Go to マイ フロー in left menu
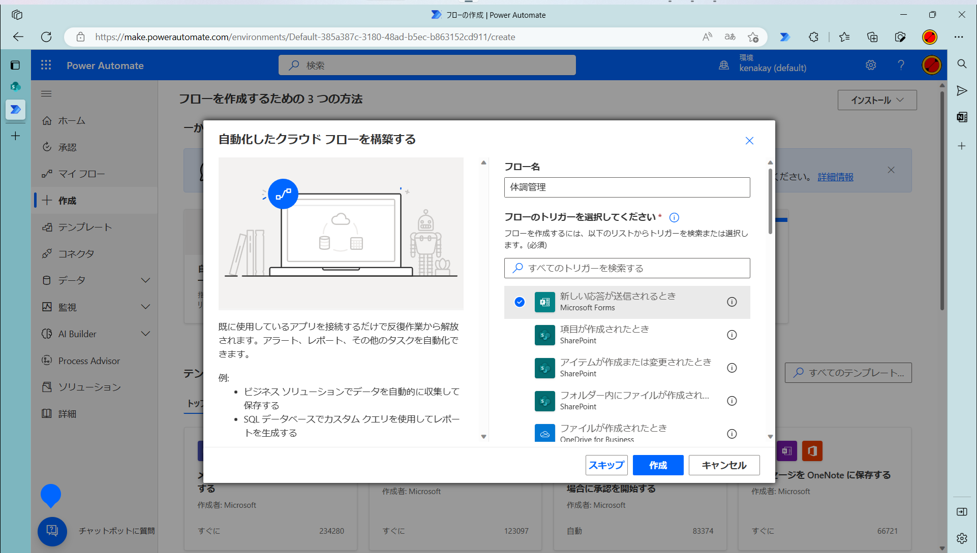The height and width of the screenshot is (553, 977). pyautogui.click(x=81, y=174)
